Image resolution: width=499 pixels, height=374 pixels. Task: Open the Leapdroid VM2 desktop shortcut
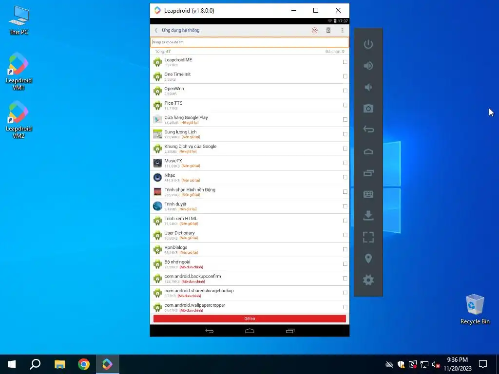[x=19, y=119]
